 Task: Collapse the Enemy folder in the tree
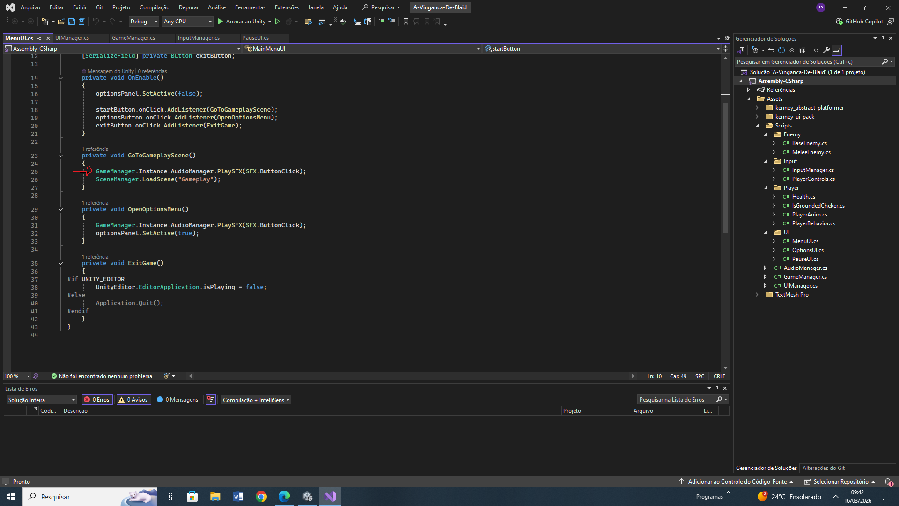(x=766, y=134)
